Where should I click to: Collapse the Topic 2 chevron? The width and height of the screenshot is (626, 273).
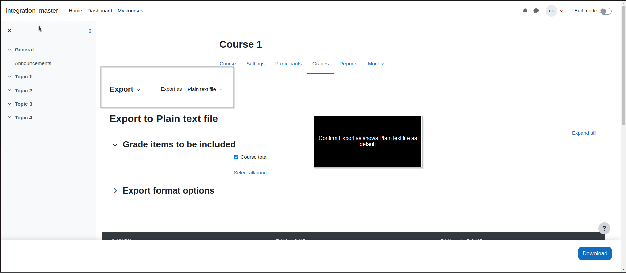pyautogui.click(x=10, y=90)
